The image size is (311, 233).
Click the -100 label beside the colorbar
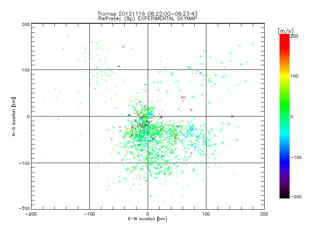pyautogui.click(x=296, y=157)
